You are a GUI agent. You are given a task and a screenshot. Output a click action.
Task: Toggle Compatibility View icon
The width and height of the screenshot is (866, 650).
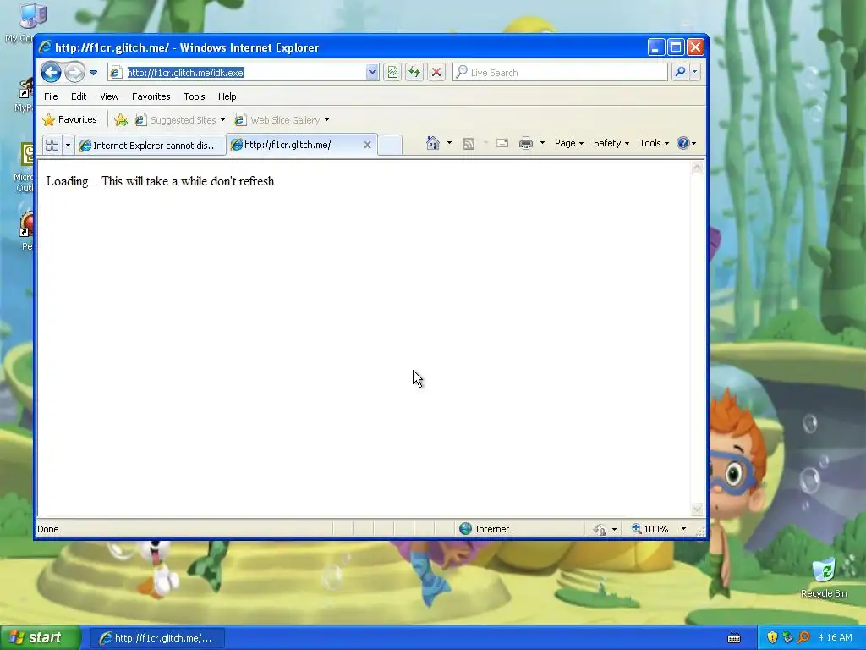[x=392, y=73]
